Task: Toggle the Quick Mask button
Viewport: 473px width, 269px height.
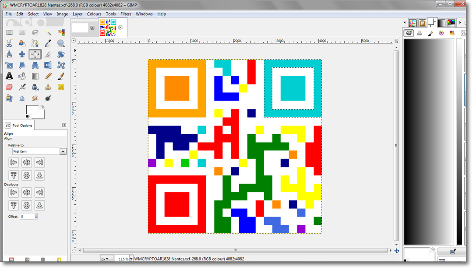Action: (74, 251)
